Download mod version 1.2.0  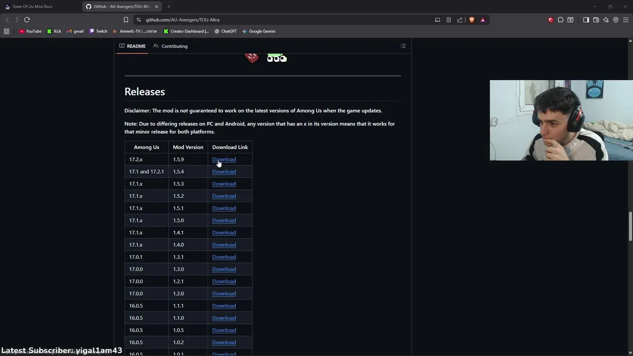tap(224, 294)
